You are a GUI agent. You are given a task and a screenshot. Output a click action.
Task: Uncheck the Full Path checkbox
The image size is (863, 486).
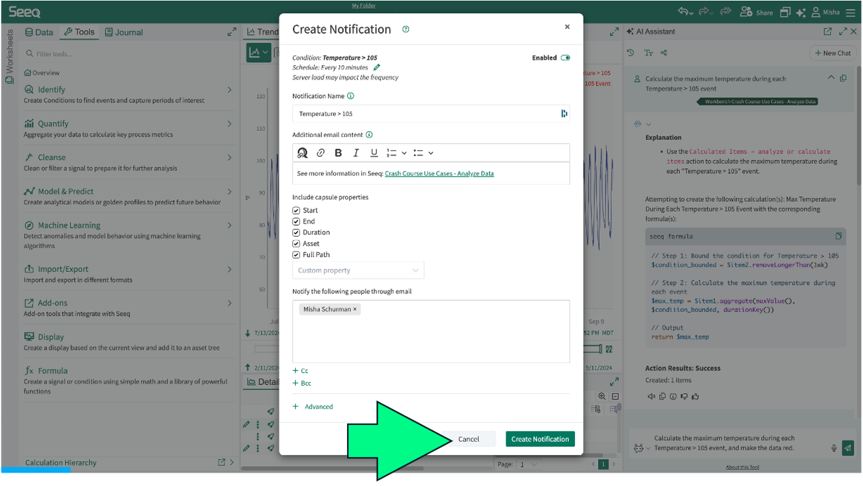[x=296, y=255]
